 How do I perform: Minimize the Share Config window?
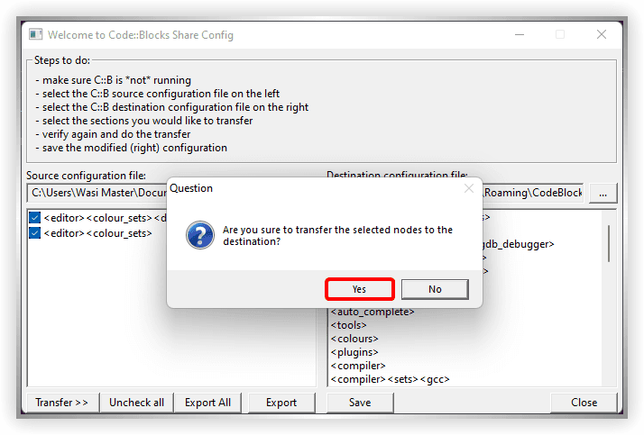coord(520,34)
